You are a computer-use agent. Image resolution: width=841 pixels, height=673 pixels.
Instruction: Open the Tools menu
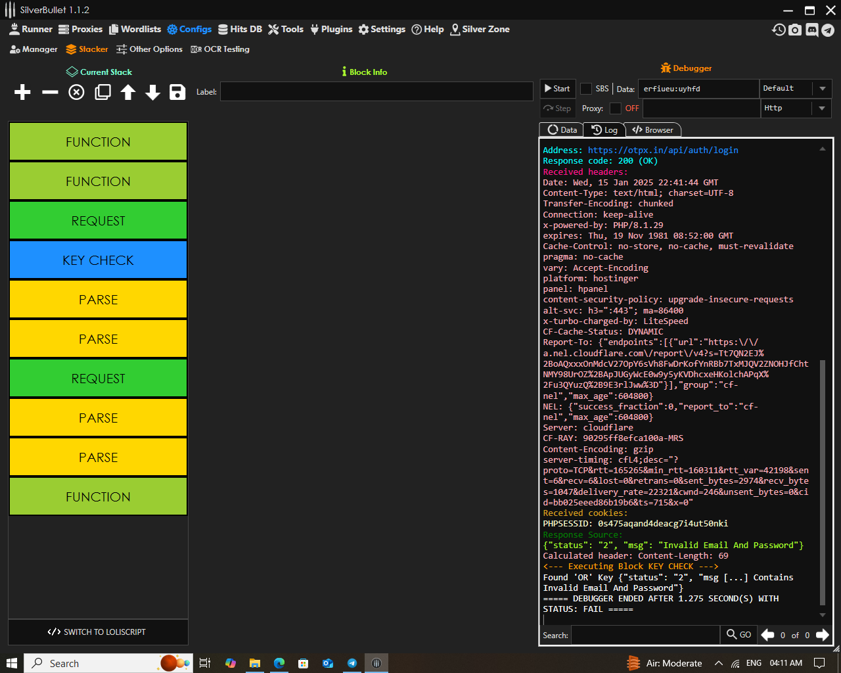click(x=286, y=29)
